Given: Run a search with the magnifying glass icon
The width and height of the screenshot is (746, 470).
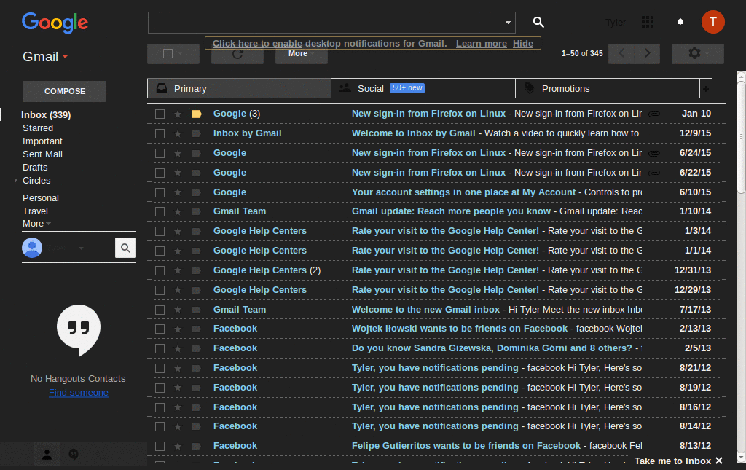Looking at the screenshot, I should [538, 22].
